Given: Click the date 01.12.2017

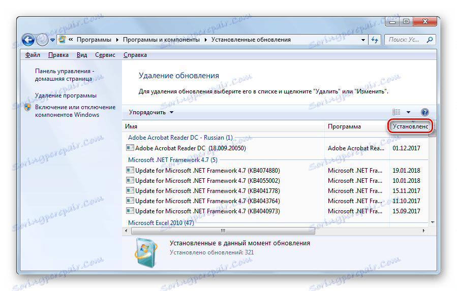Looking at the screenshot, I should [406, 148].
